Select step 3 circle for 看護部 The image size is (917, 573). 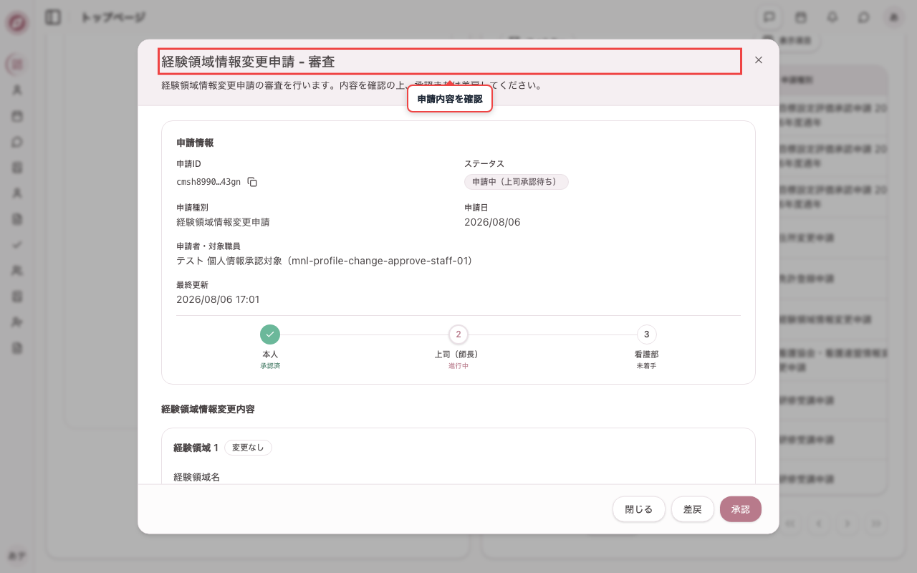(x=647, y=334)
